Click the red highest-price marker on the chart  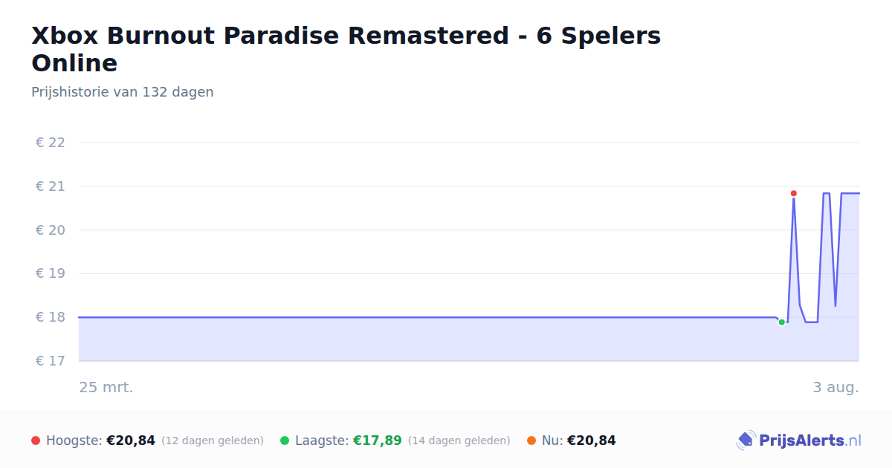pos(794,193)
